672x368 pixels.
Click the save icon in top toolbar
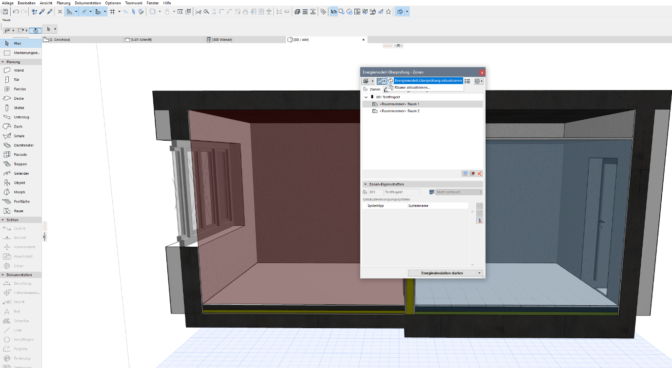[x=5, y=11]
